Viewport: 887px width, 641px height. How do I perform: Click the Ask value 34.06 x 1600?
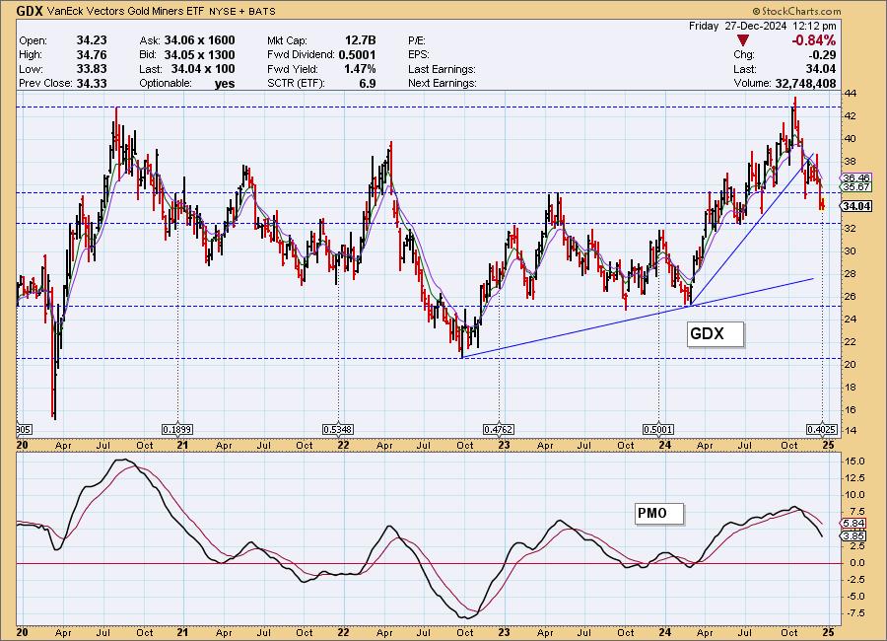coord(200,40)
